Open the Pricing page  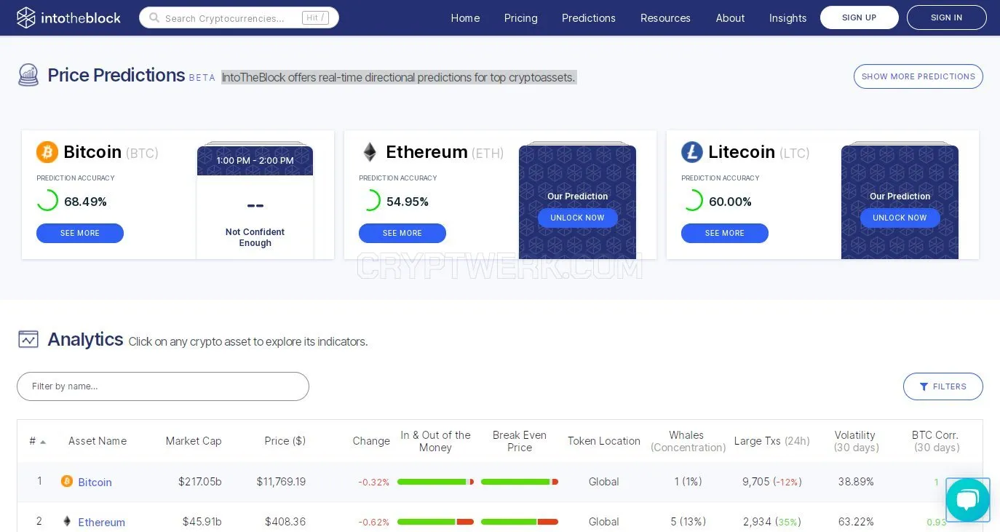(x=521, y=18)
